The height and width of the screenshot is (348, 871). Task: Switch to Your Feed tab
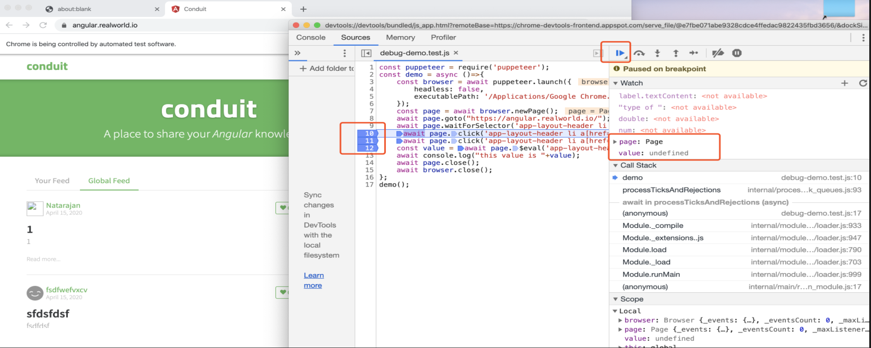click(52, 181)
